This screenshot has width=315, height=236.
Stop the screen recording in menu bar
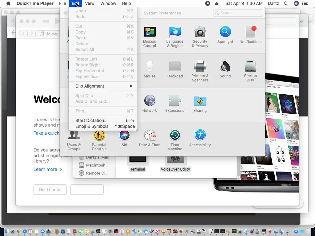[208, 3]
